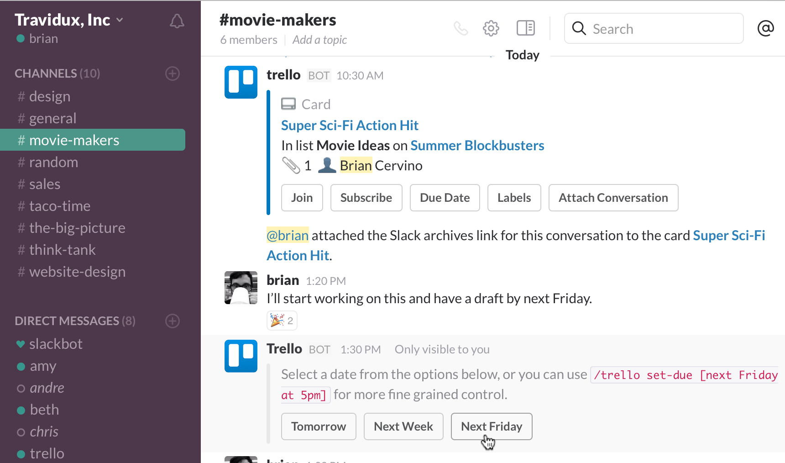Open direct message with chris
Viewport: 785px width, 463px height.
(93, 431)
